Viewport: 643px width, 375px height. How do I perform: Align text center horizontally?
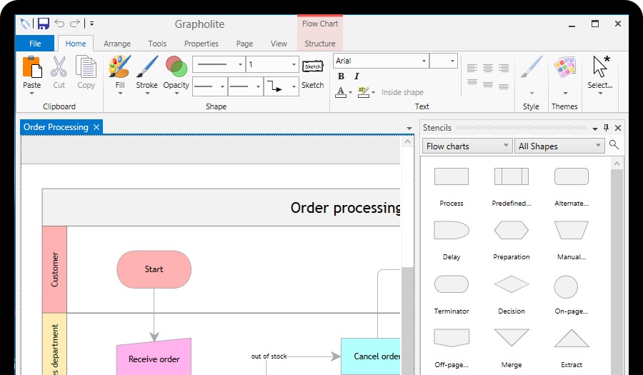487,68
